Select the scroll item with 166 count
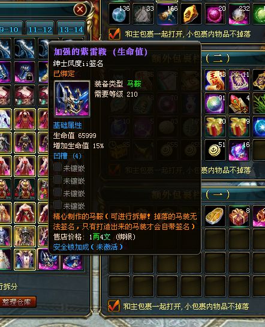 pyautogui.click(x=167, y=14)
